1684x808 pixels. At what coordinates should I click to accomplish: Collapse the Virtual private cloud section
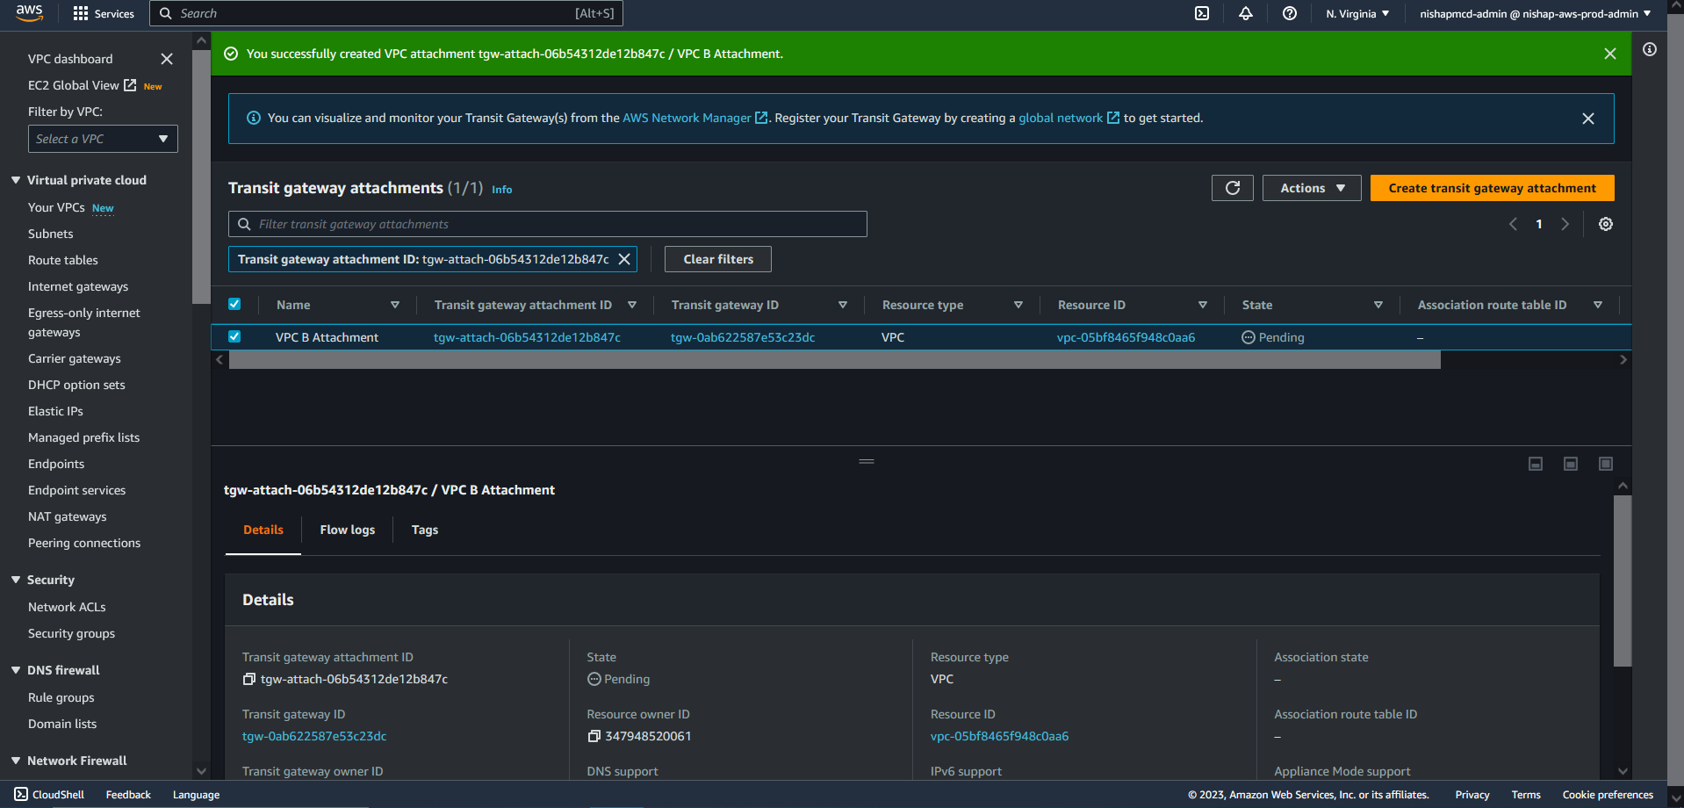pyautogui.click(x=16, y=180)
